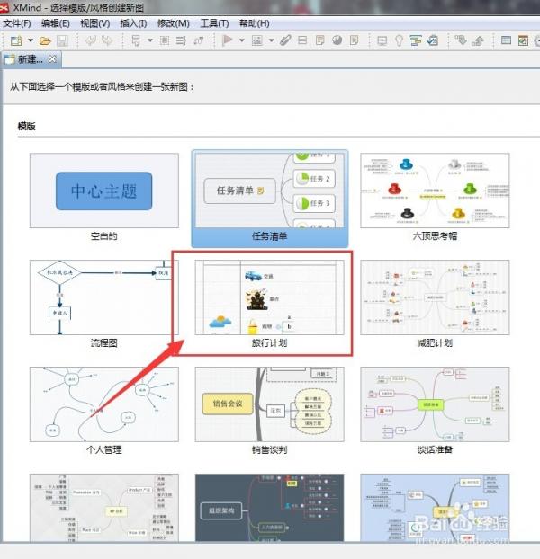Open the 工具(T) menu
This screenshot has width=540, height=559.
pyautogui.click(x=214, y=23)
